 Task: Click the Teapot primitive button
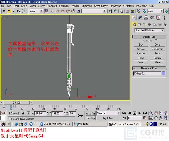tap(141, 62)
